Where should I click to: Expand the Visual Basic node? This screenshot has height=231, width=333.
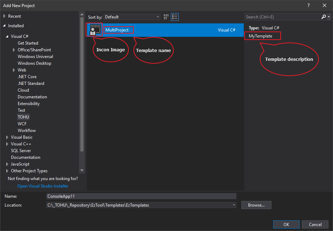coord(7,137)
